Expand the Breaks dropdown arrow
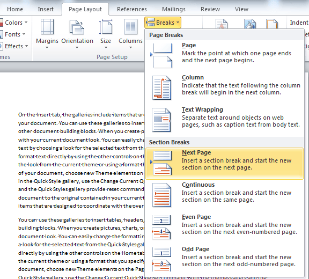The width and height of the screenshot is (309, 279). (178, 23)
